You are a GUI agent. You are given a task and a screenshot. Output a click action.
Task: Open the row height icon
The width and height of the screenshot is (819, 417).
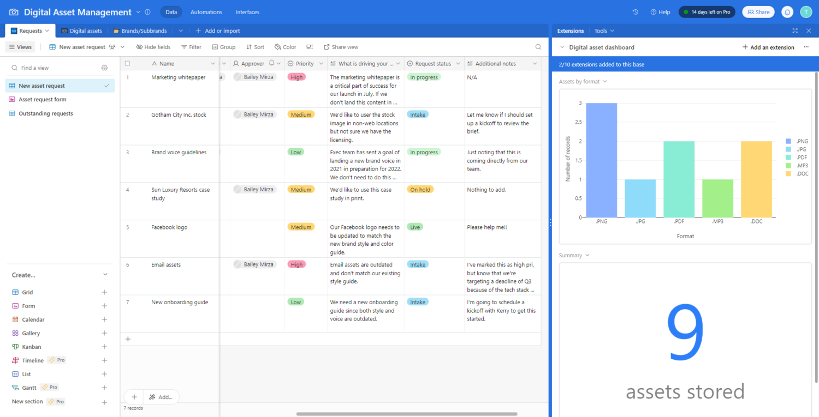[310, 47]
